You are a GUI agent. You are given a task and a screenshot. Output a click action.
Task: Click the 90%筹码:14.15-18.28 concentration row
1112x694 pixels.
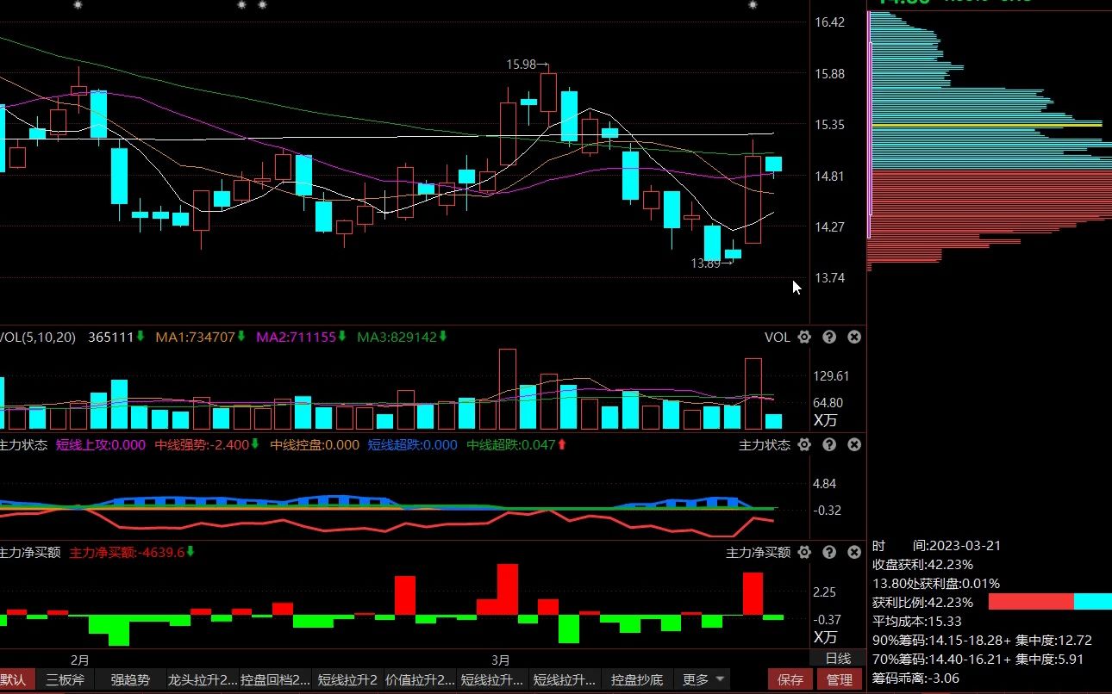point(982,641)
